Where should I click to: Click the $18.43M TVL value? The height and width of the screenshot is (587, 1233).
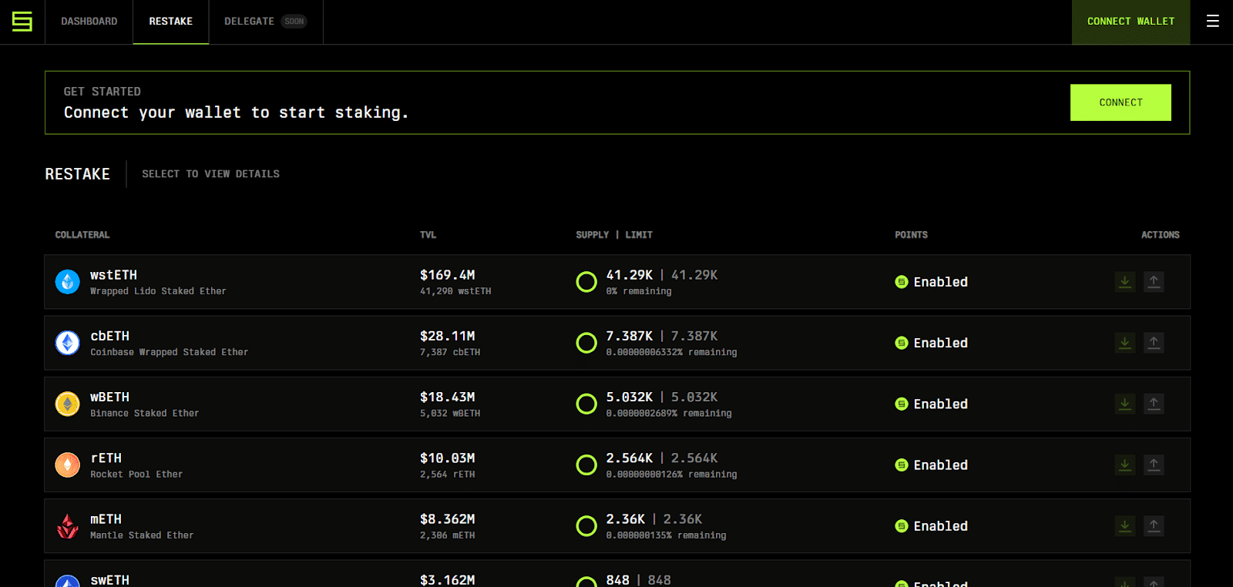click(448, 397)
